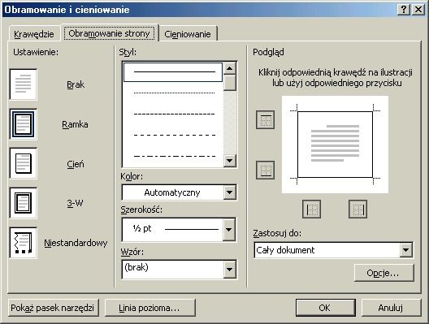Image resolution: width=429 pixels, height=324 pixels.
Task: Close the Obramowanie i cieniowanie dialog
Action: 418,10
